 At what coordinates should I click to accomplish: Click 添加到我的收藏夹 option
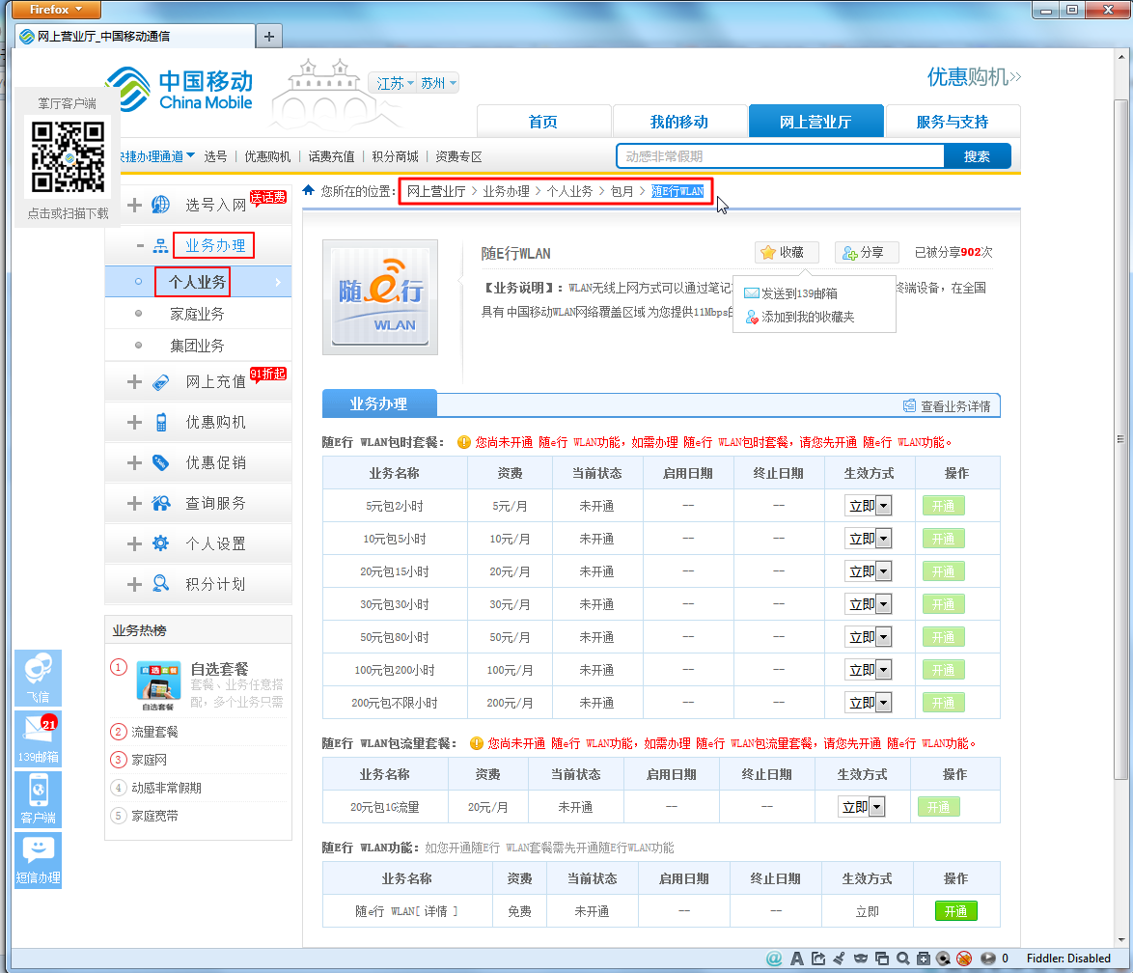(x=799, y=317)
